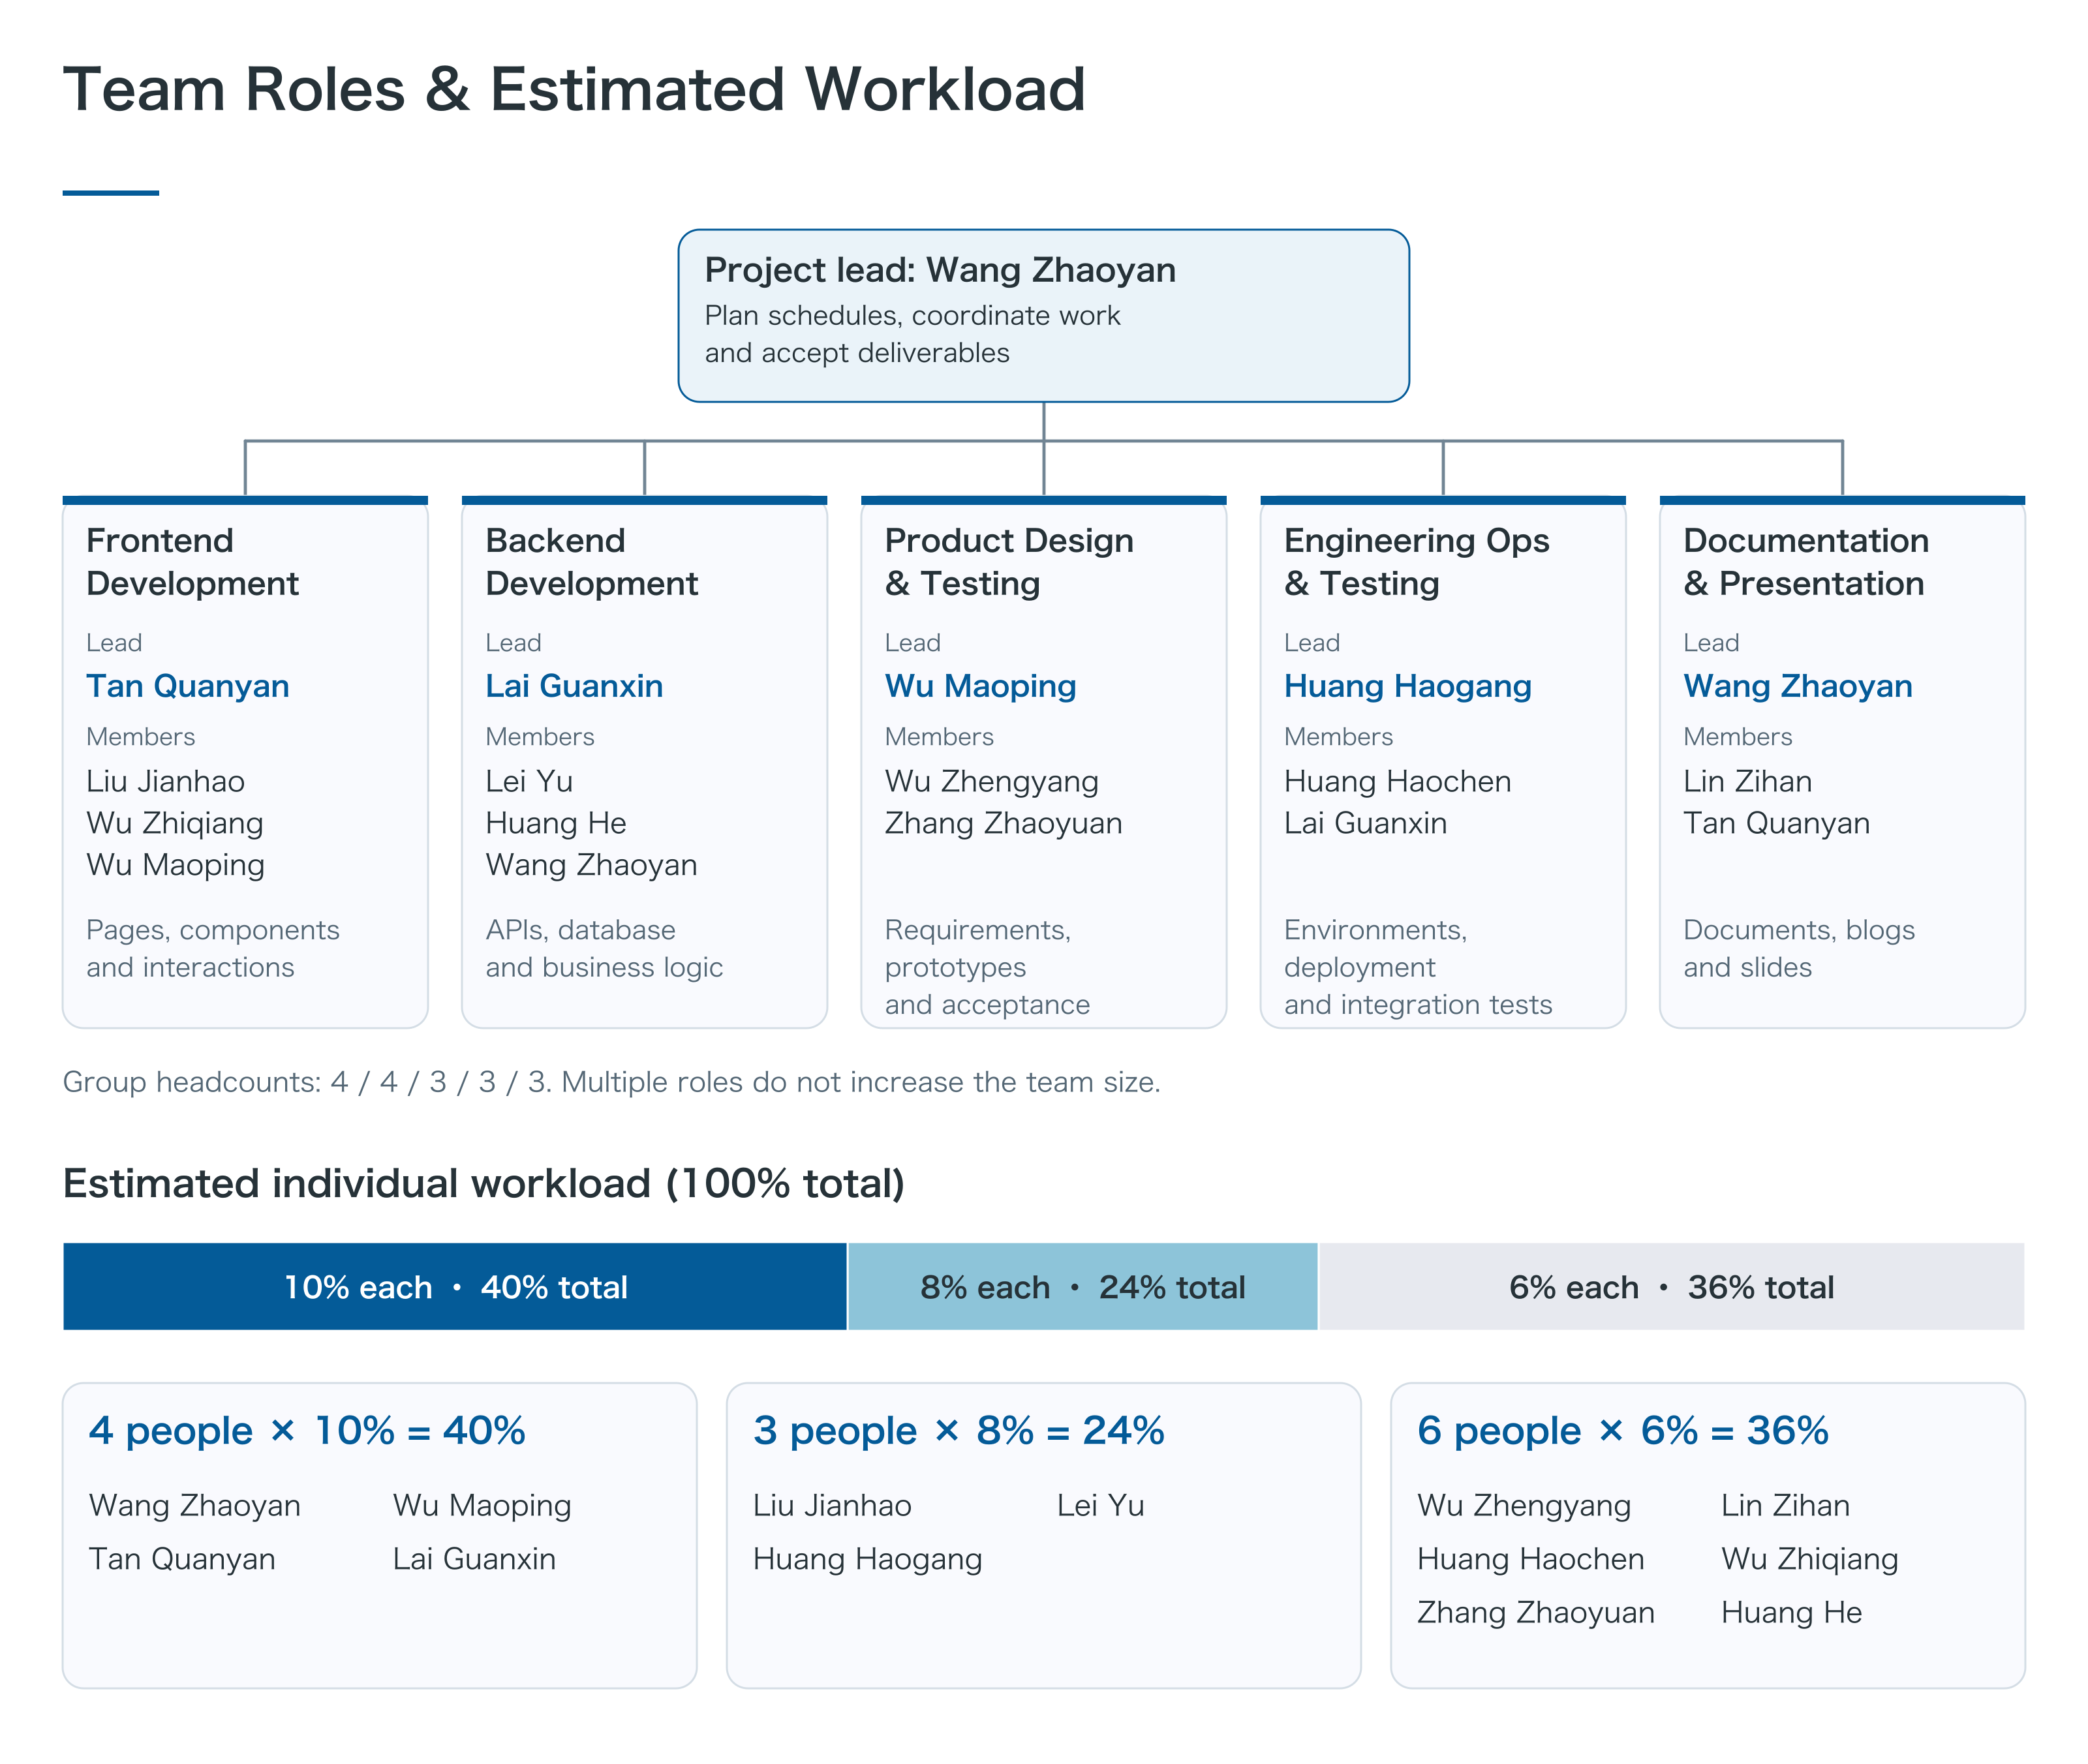Select Wu Maoping in Frontend members list
Viewport: 2088px width, 1764px height.
click(x=175, y=865)
